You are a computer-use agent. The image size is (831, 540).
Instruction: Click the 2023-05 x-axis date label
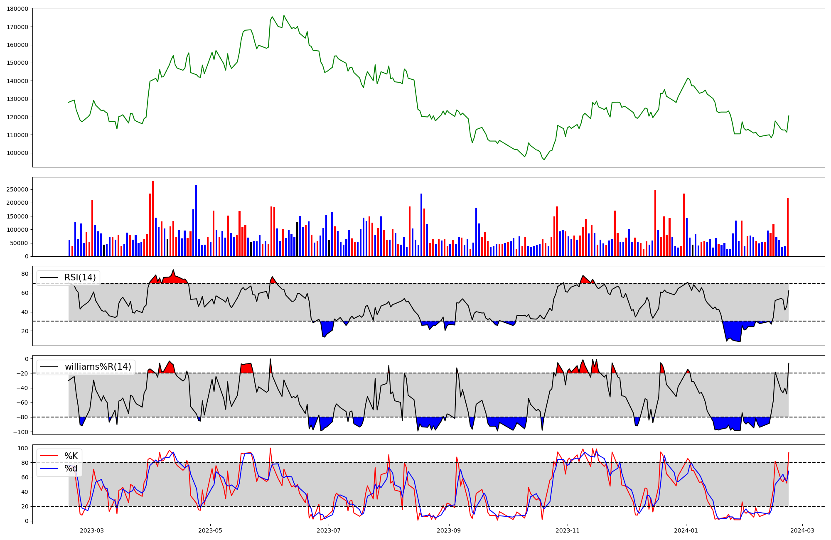210,530
